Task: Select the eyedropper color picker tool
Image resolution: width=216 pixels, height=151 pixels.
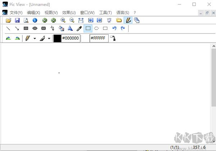Action: tap(79, 28)
